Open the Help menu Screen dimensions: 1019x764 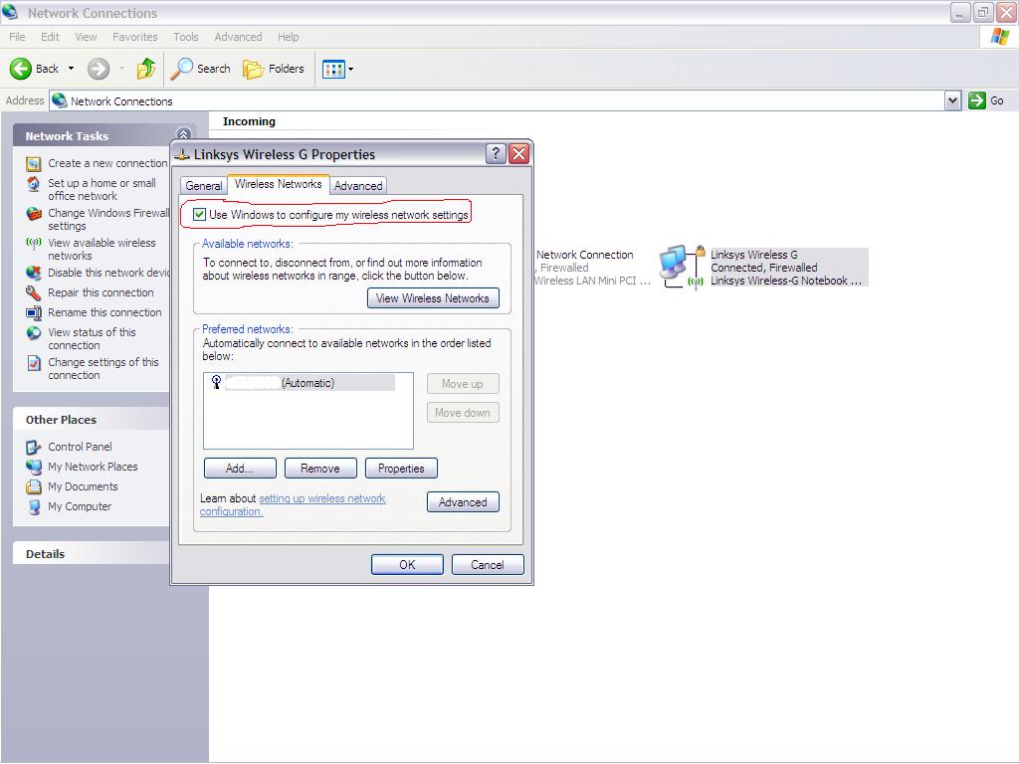[x=288, y=37]
